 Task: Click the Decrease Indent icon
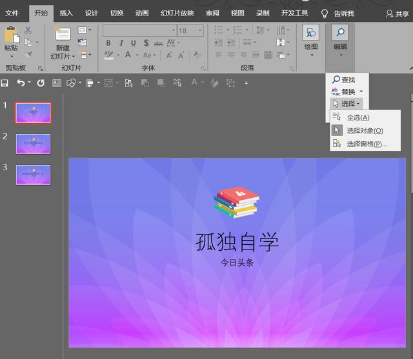pyautogui.click(x=218, y=43)
